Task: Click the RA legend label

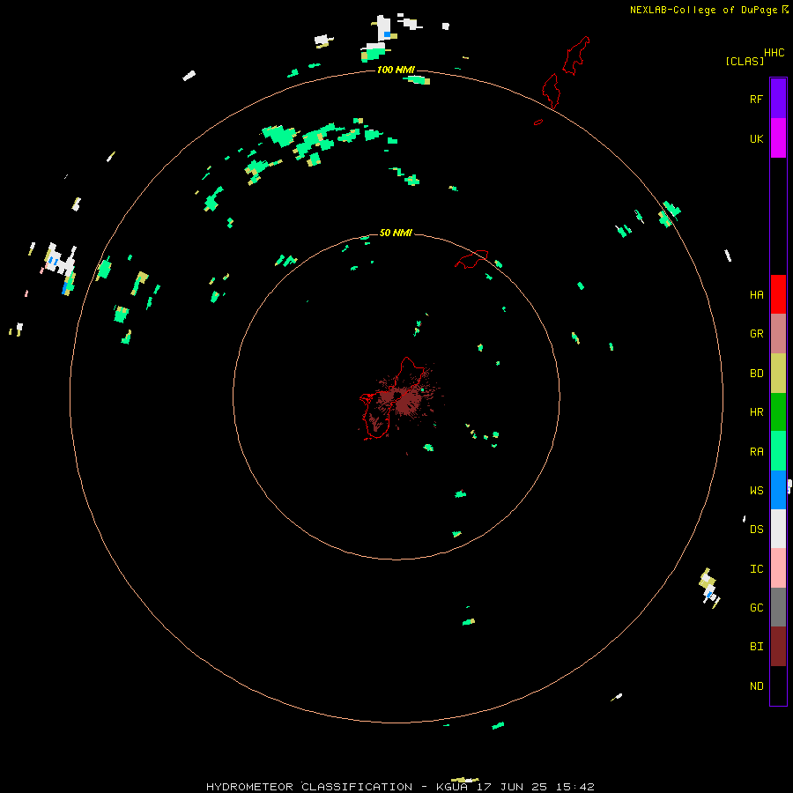Action: 756,452
